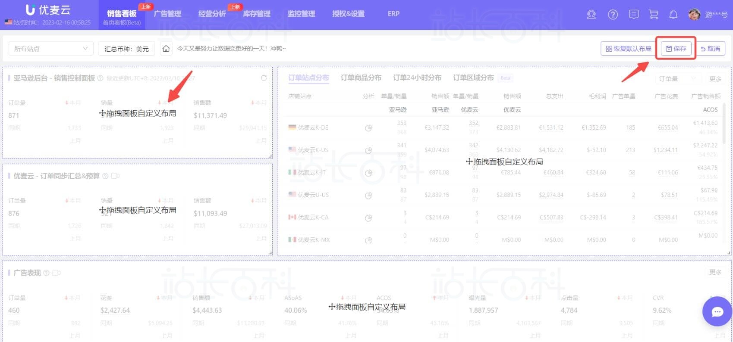The image size is (733, 342).
Task: Open analysis pie chart for 优麦云K-CA
Action: click(368, 218)
